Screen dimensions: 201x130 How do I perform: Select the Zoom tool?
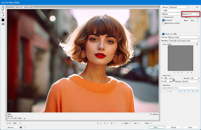point(3,13)
